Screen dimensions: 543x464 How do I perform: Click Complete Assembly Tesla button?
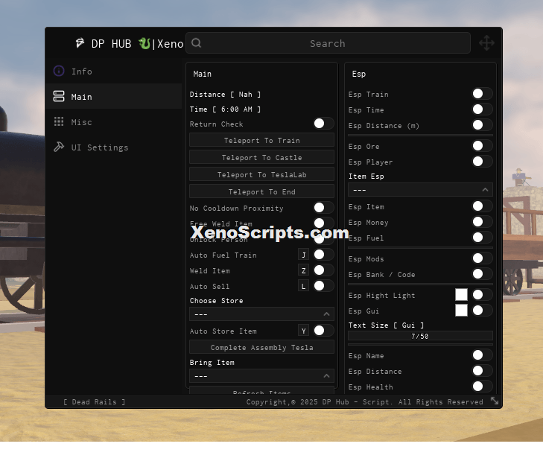(x=261, y=347)
